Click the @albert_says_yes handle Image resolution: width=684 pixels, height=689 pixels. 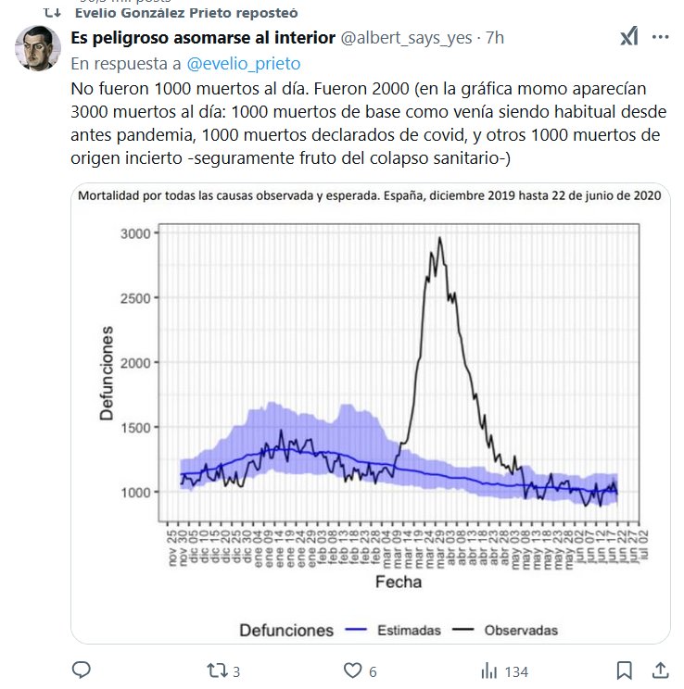[x=407, y=38]
